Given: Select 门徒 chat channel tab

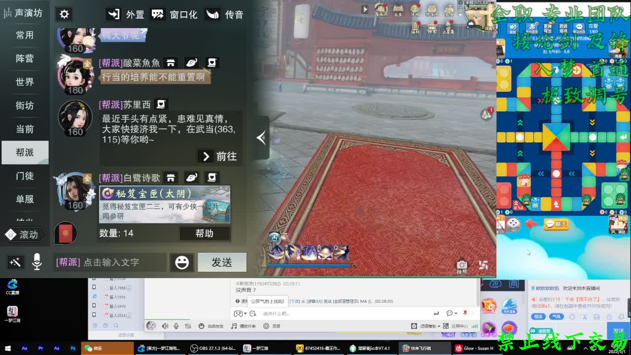Looking at the screenshot, I should pos(25,176).
